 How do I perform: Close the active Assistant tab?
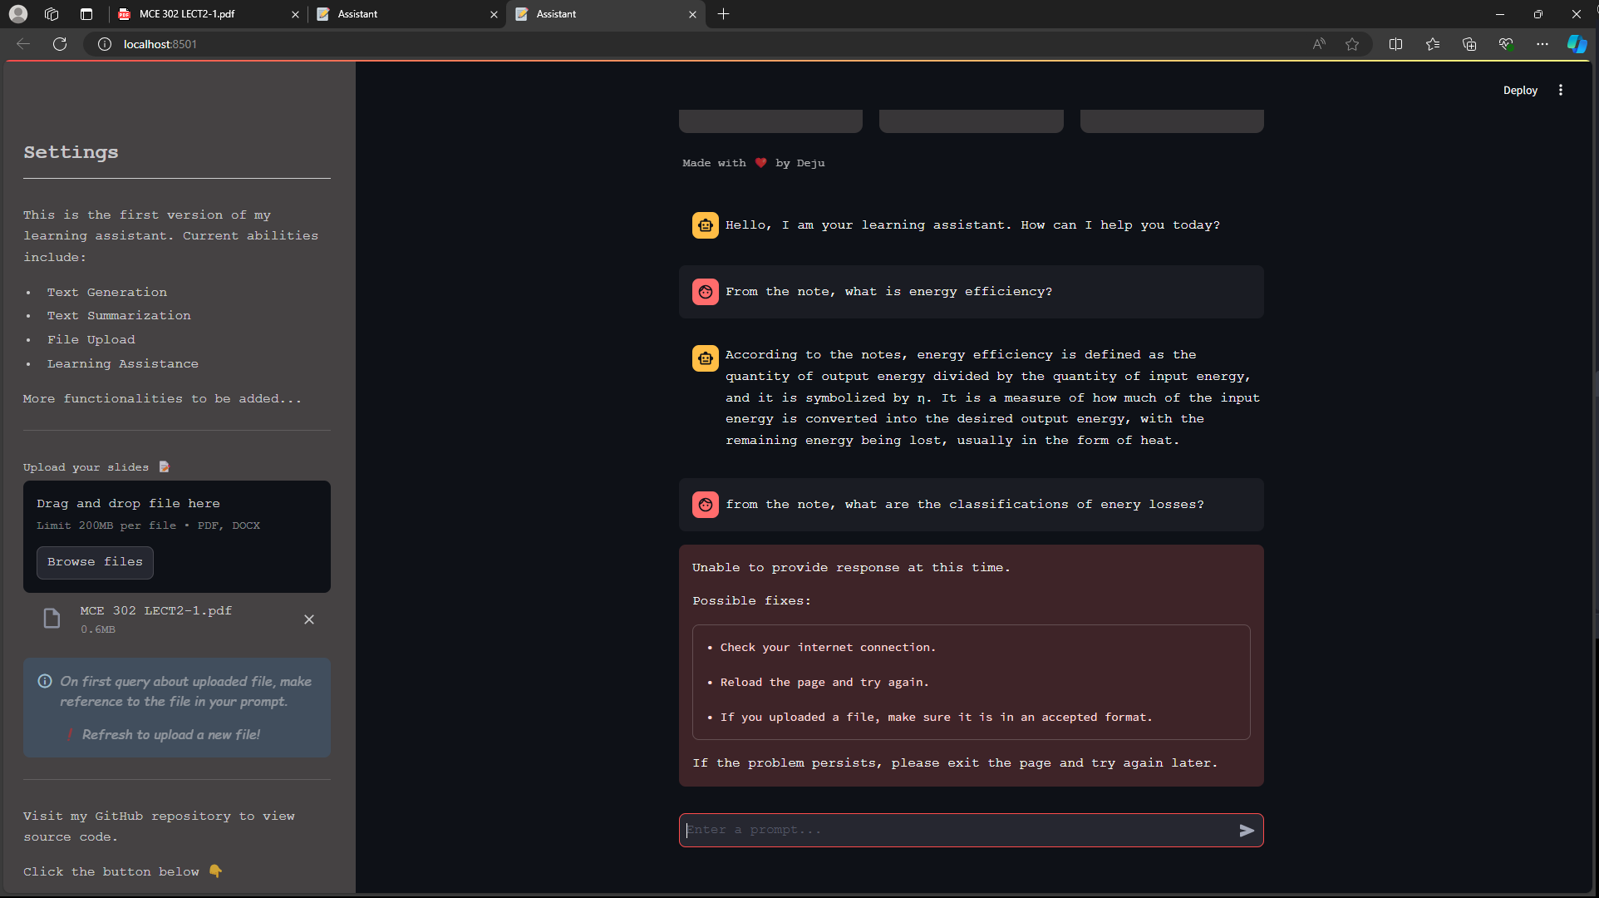pos(692,14)
